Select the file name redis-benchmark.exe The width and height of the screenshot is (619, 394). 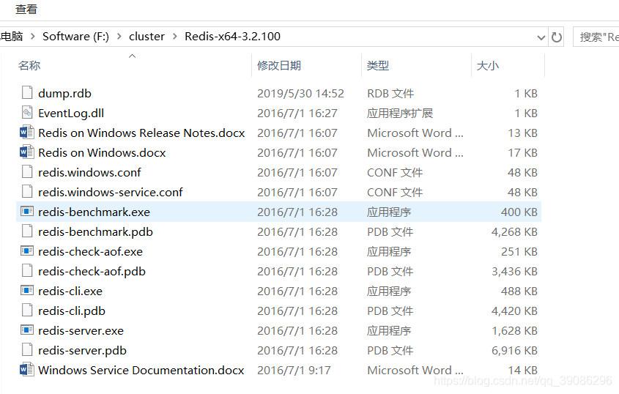[x=94, y=212]
